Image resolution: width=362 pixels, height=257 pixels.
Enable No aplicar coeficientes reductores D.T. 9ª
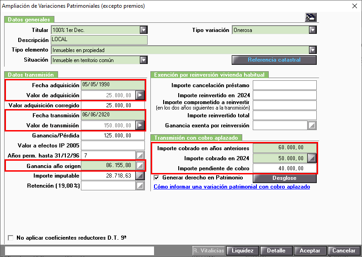11,238
